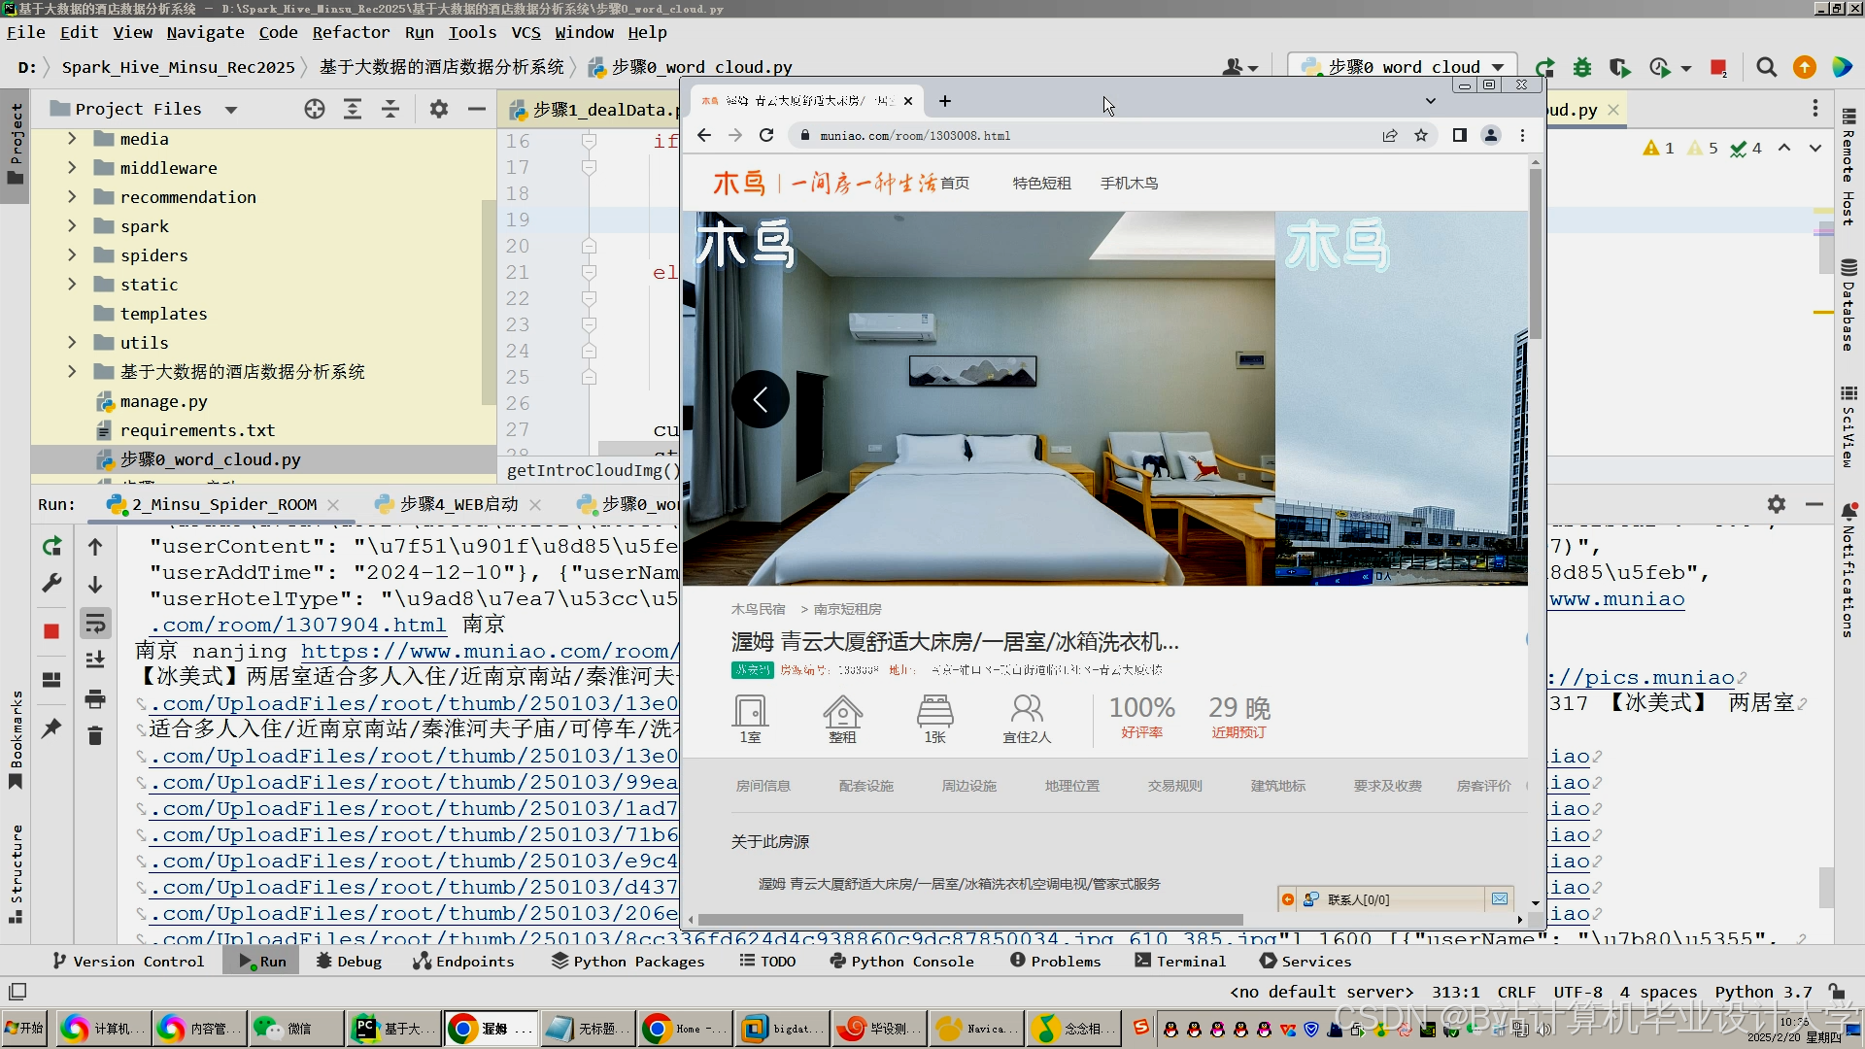Open Search Everywhere magnifier icon
The width and height of the screenshot is (1865, 1049).
point(1767,67)
